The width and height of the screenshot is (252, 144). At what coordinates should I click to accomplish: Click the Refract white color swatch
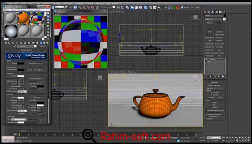(x=21, y=98)
